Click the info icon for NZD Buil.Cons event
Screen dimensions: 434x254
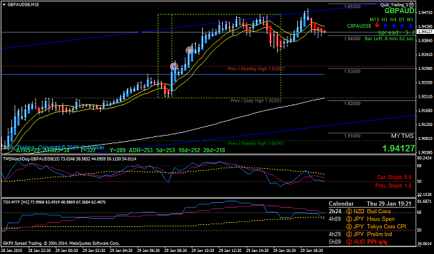(x=349, y=212)
